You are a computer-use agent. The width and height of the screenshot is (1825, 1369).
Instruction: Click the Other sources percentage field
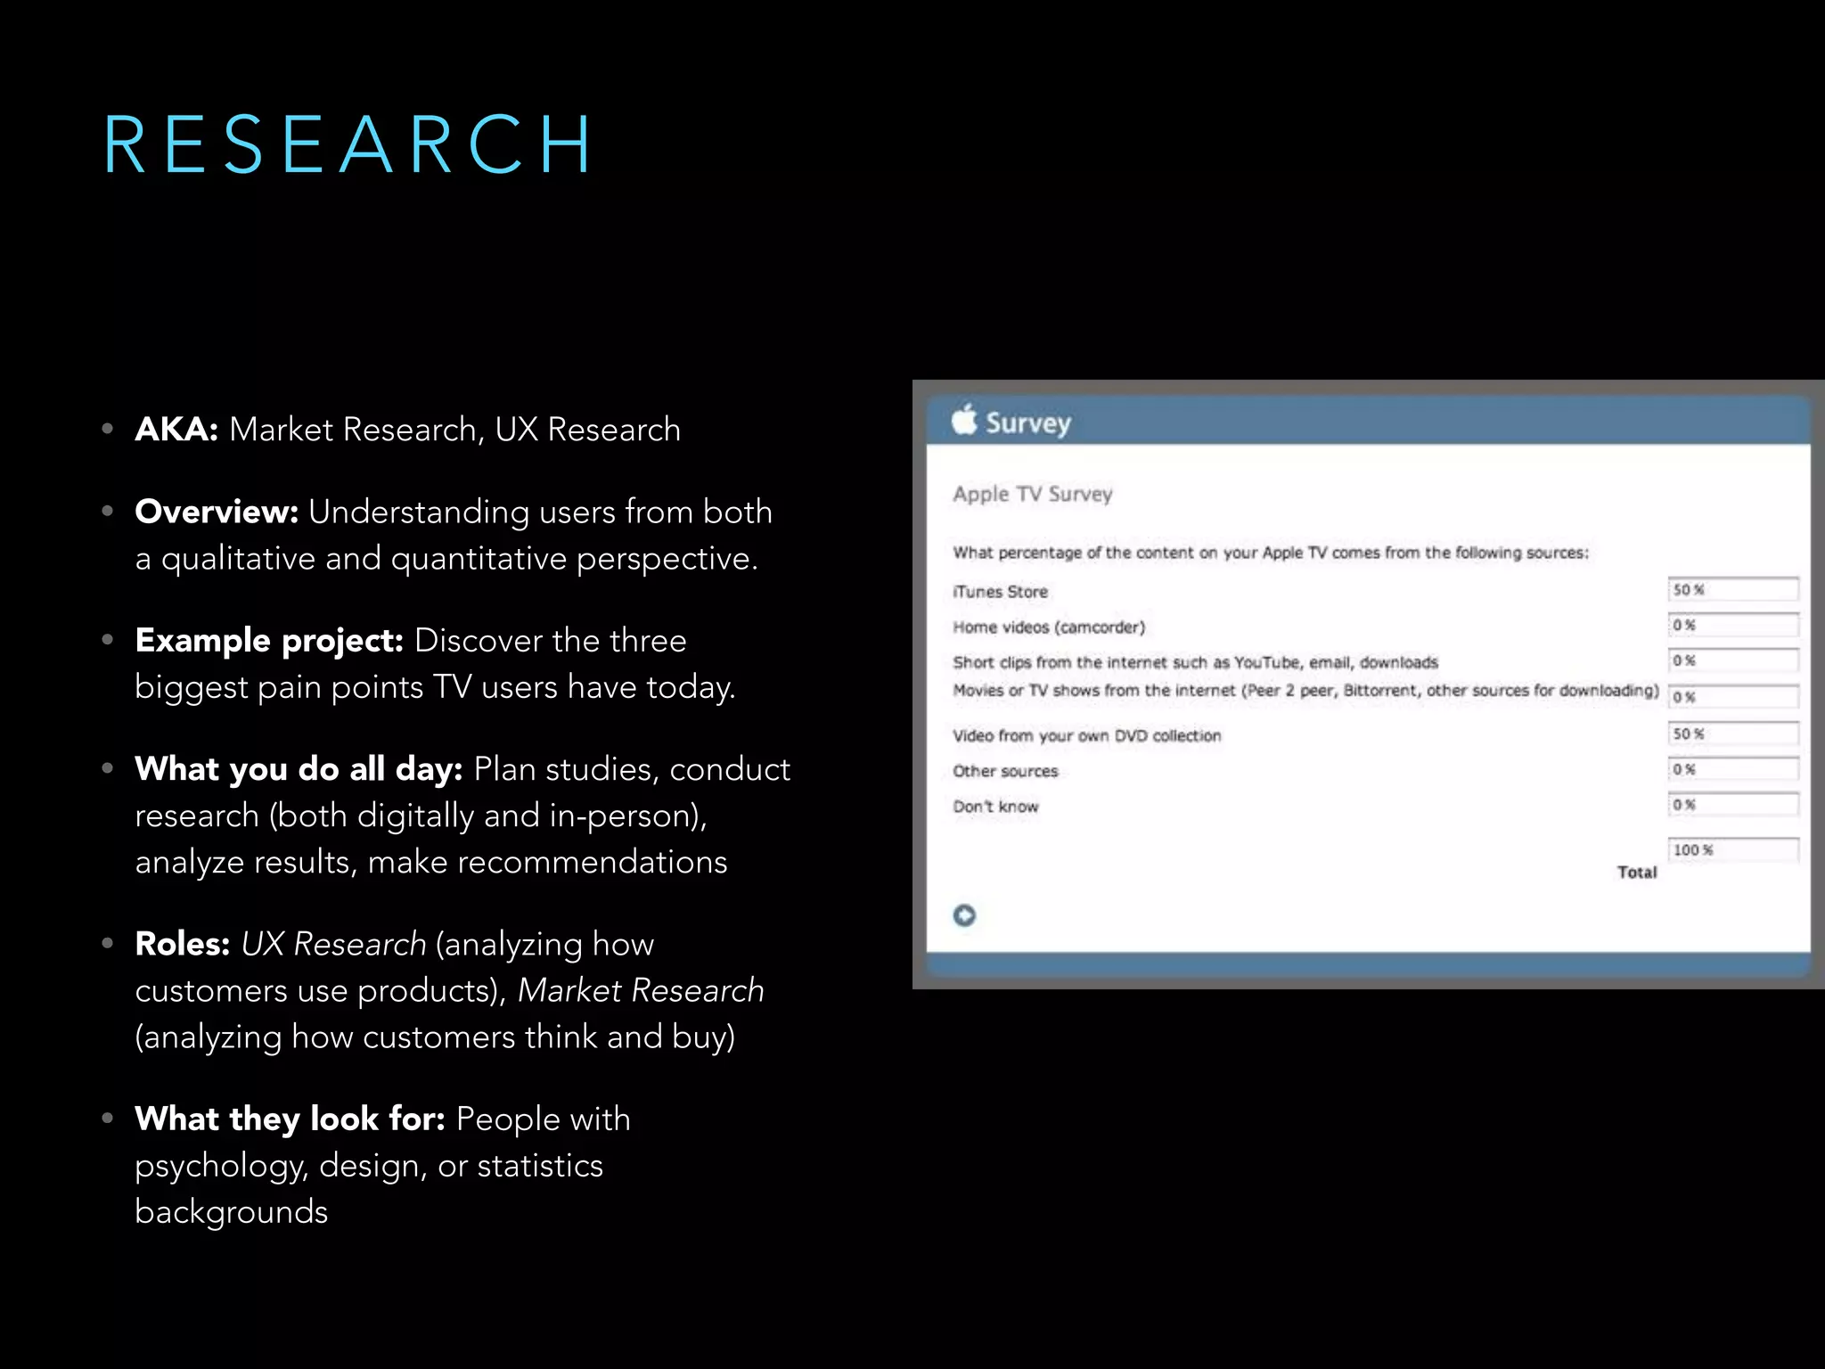click(1732, 769)
